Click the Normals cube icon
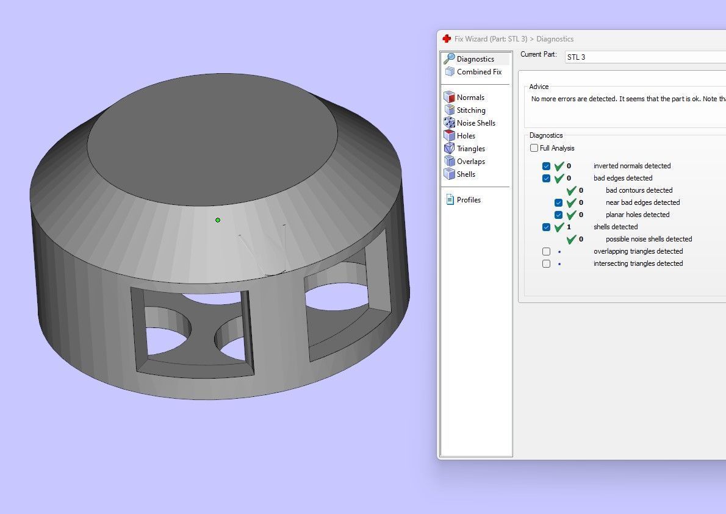The width and height of the screenshot is (726, 514). pos(449,97)
